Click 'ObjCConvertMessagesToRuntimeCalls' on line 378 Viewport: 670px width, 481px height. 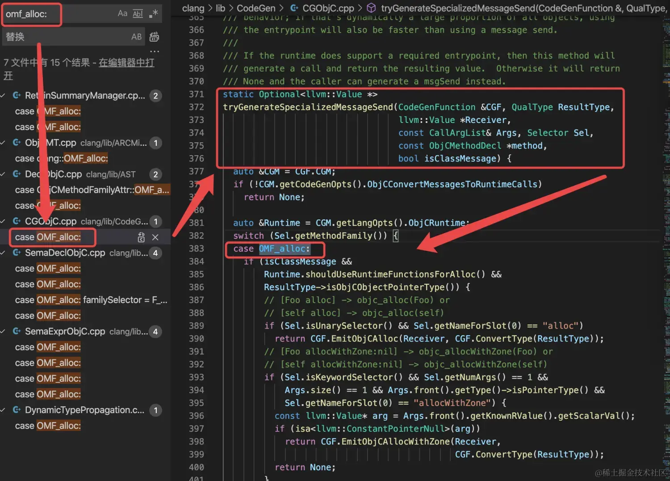coord(452,184)
